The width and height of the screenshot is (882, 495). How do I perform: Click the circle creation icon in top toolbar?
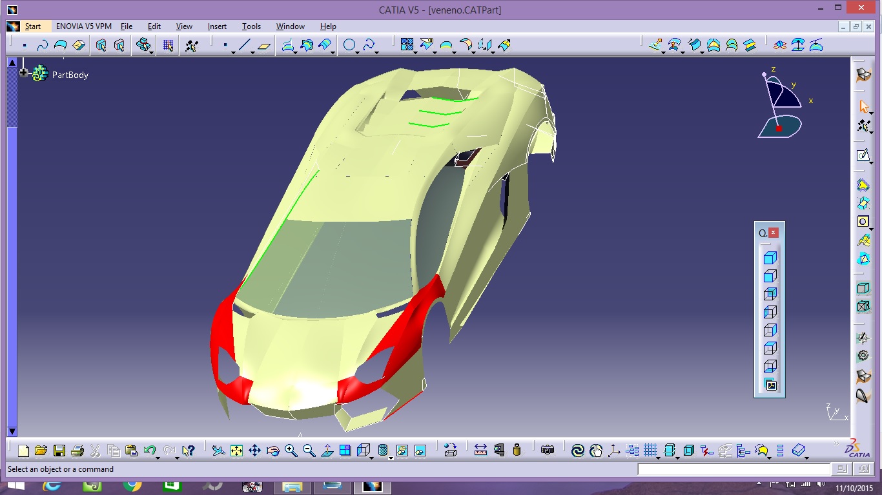click(x=349, y=45)
